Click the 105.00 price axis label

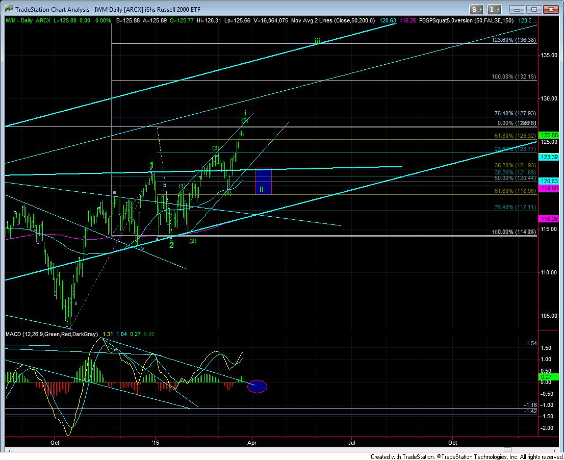click(x=549, y=316)
